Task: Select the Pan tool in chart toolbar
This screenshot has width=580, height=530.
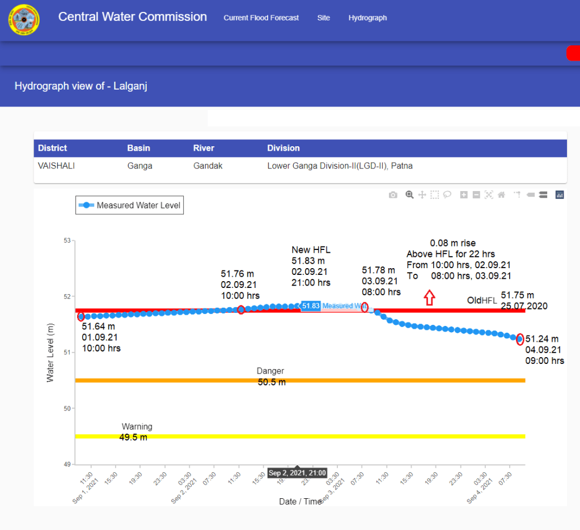Action: (422, 195)
